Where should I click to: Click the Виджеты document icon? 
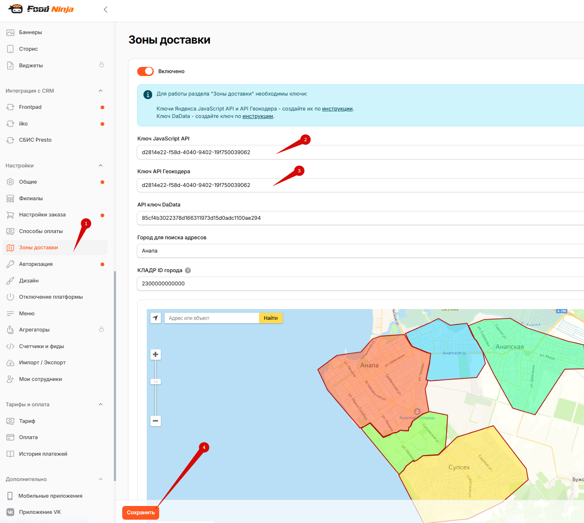10,66
